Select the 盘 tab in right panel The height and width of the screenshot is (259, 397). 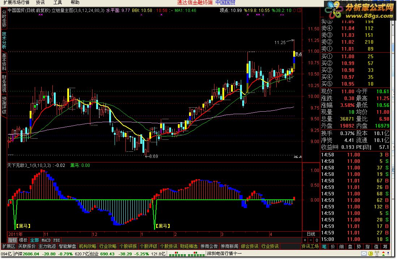[350, 247]
